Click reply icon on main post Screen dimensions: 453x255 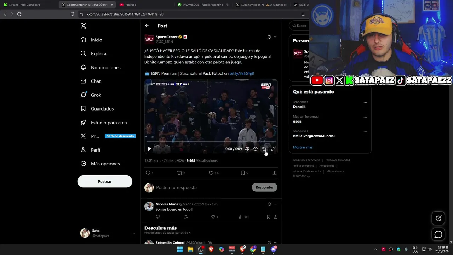point(148,173)
